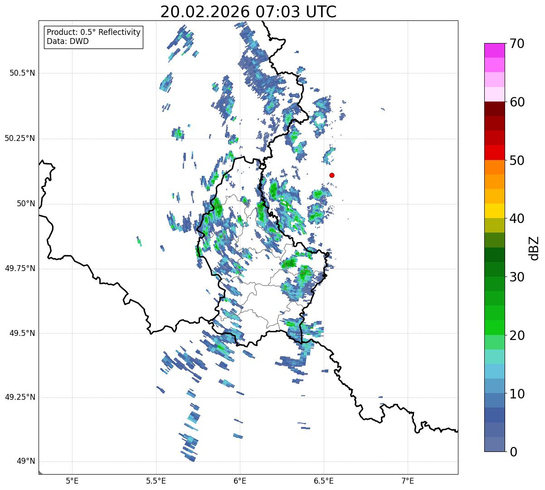This screenshot has width=545, height=490.
Task: Click the title "20.02.2026 07:03 UTC"
Action: pyautogui.click(x=248, y=12)
